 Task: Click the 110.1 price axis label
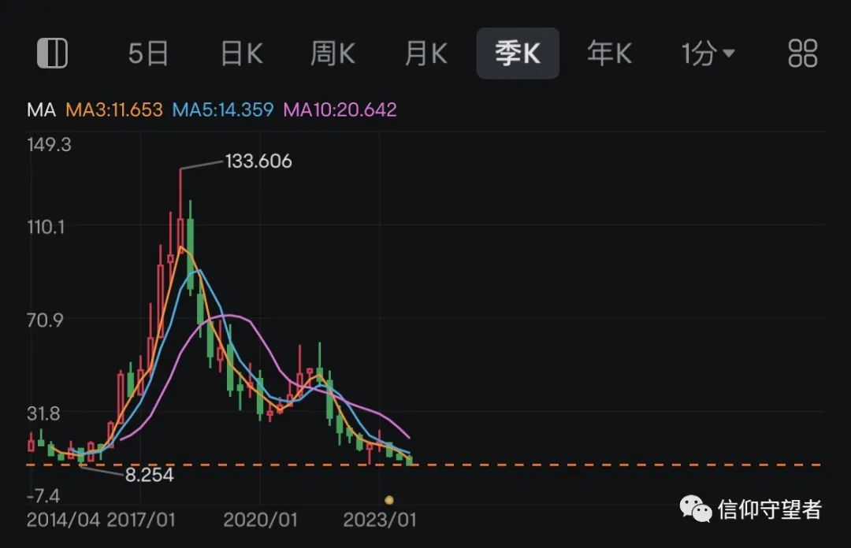46,227
